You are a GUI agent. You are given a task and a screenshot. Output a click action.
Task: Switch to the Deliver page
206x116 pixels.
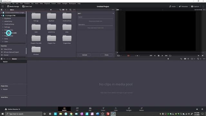[x=142, y=109]
